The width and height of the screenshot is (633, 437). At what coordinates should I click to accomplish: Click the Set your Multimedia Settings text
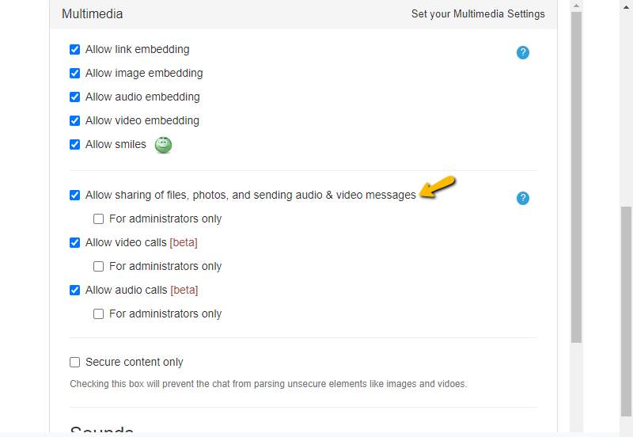(x=478, y=14)
